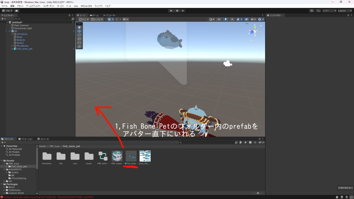Select the Rotate tool

[79, 35]
